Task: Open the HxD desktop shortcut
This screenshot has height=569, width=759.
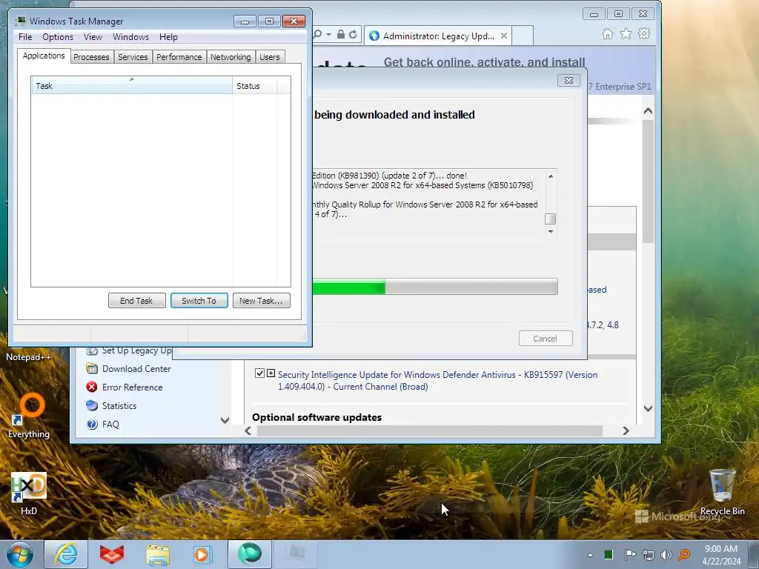Action: 29,493
